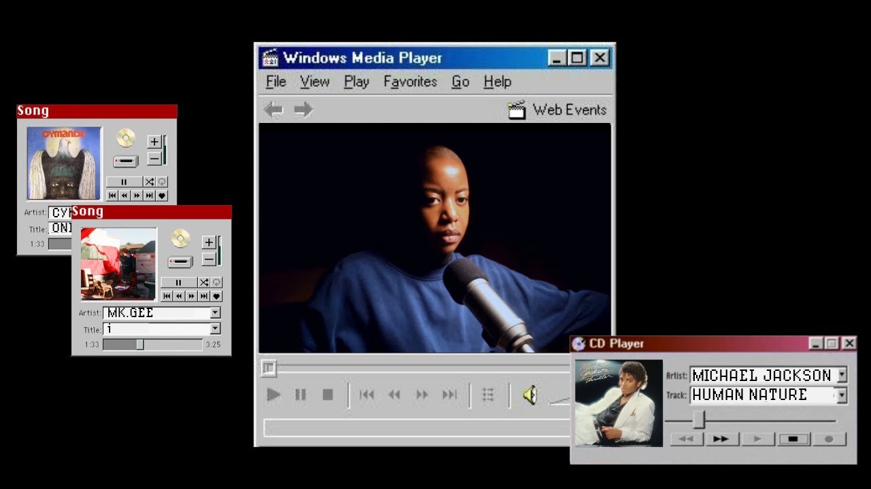This screenshot has height=489, width=871.
Task: Rewind the video in Windows Media Player
Action: click(x=394, y=395)
